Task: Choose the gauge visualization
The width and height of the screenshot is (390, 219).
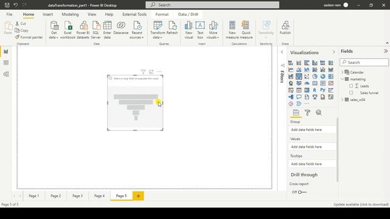Action: [307, 83]
